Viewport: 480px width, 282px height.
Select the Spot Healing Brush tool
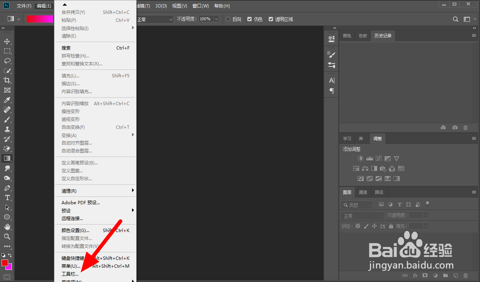[x=7, y=110]
